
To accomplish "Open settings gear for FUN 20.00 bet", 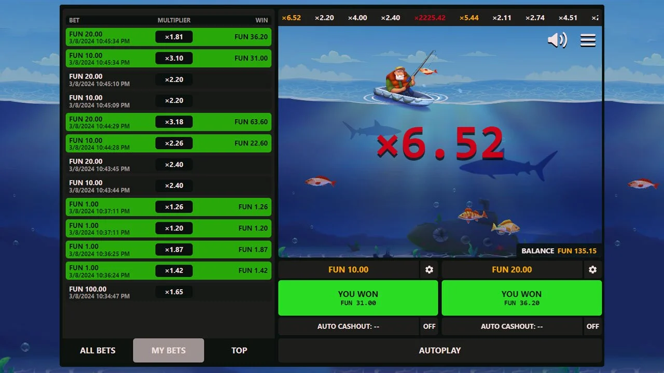I will [x=592, y=269].
